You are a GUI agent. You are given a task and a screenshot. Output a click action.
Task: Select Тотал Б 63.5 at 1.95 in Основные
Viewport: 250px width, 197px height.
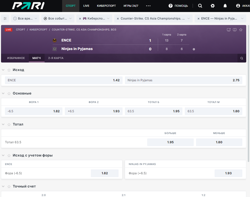pyautogui.click(x=154, y=111)
